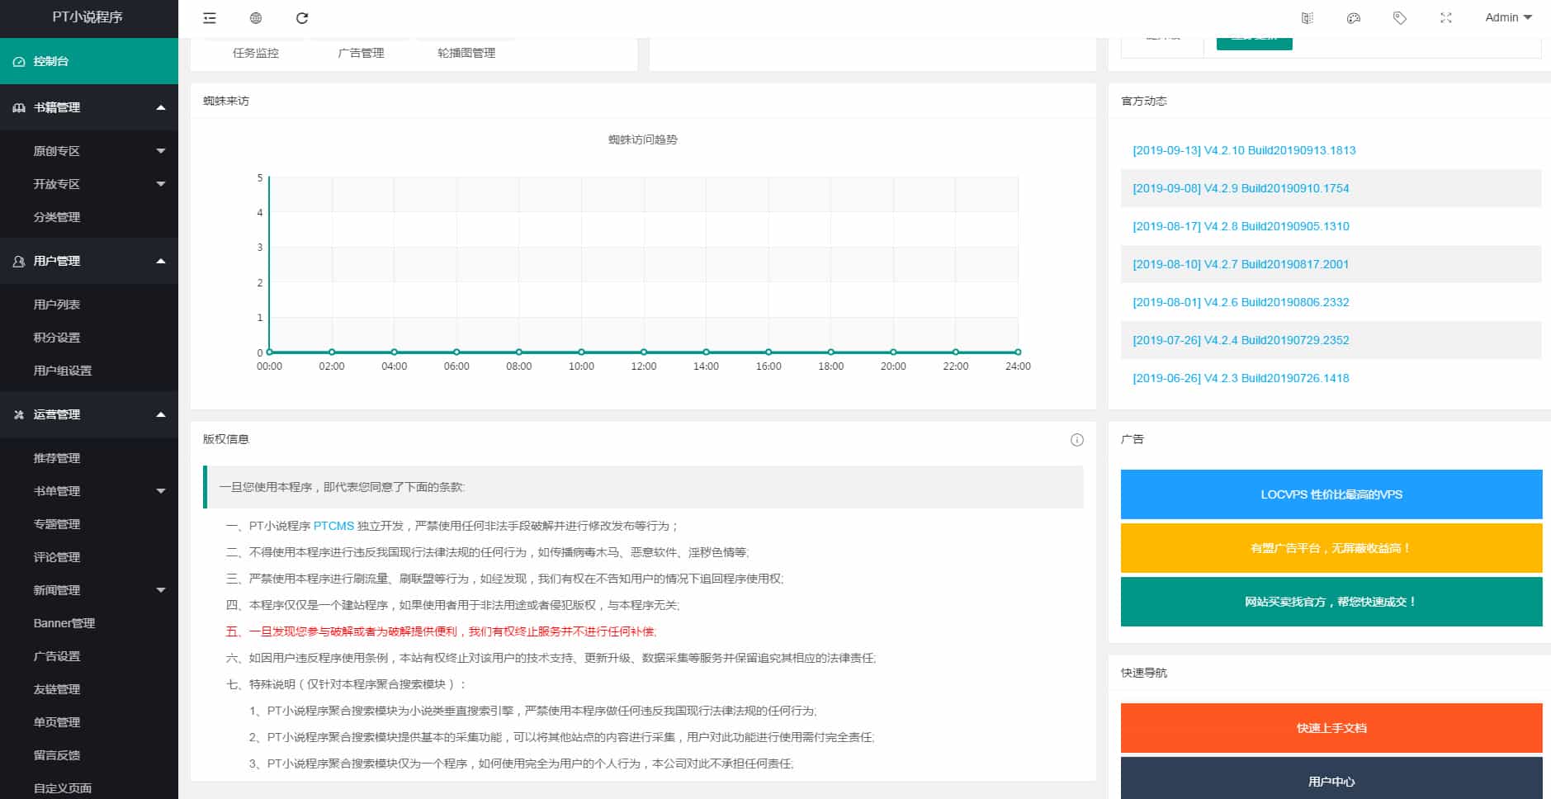Open the V4.2.10 Build20190913.1813 release link
1551x799 pixels.
(1244, 150)
